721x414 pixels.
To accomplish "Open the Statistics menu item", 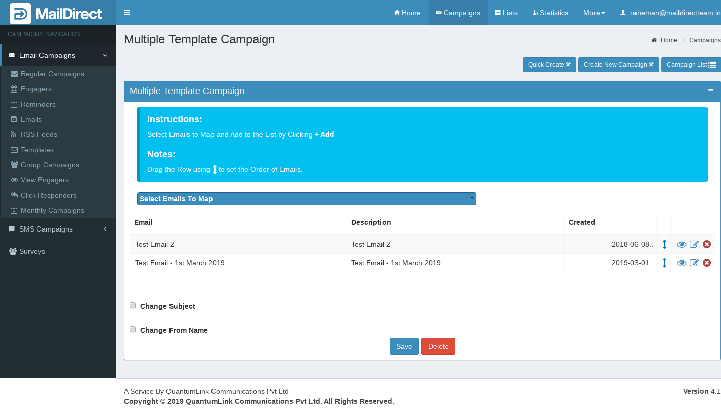I will 550,13.
